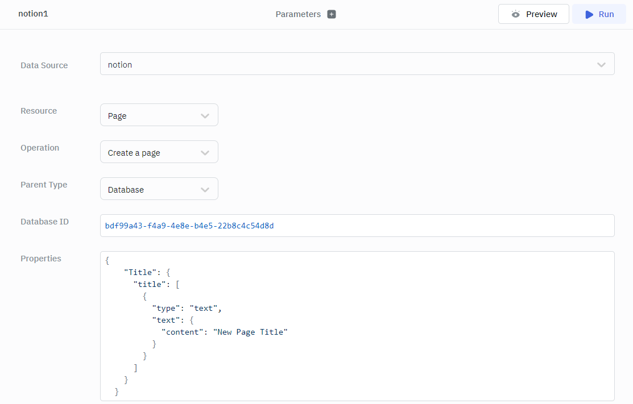Click the play triangle icon in Run
The height and width of the screenshot is (404, 633).
click(x=589, y=14)
